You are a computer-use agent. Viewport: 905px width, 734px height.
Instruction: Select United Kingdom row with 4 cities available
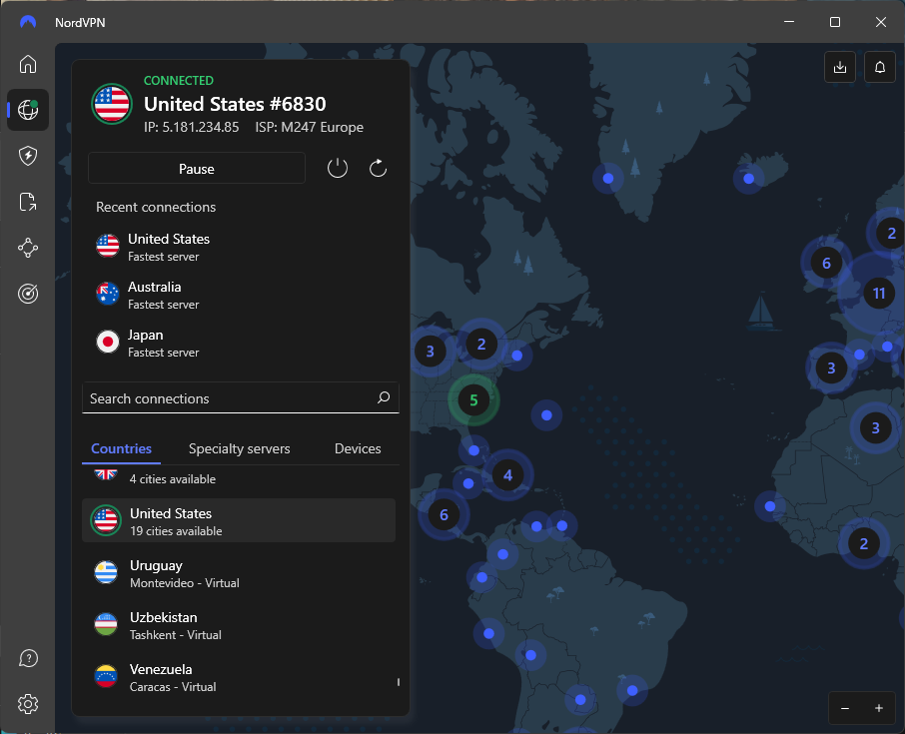pyautogui.click(x=239, y=478)
